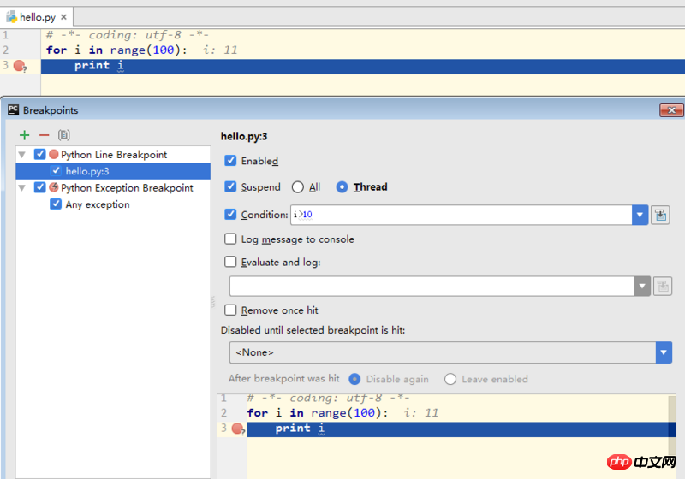Screen dimensions: 685x479
Task: Select the All suspend radio button
Action: coord(298,186)
